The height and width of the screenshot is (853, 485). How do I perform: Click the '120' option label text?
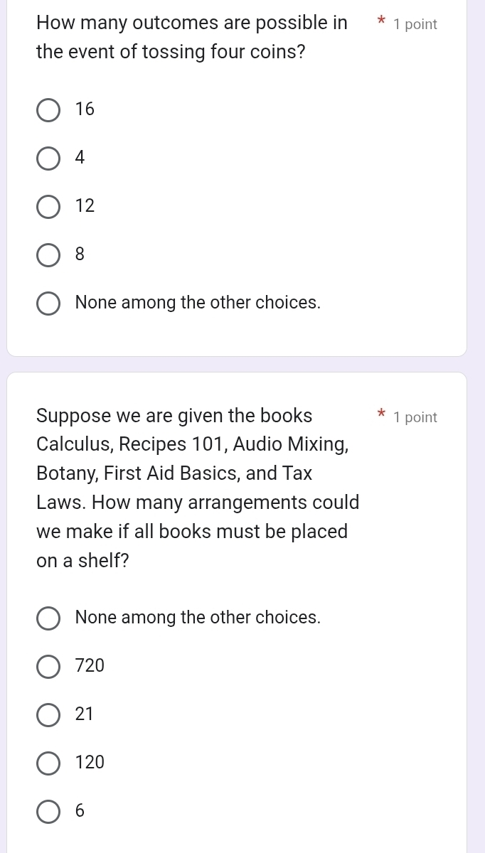pos(90,763)
